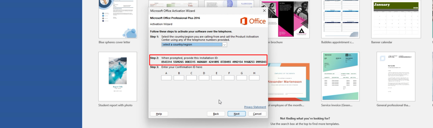Click 'Not finding what you're looking for?' text
This screenshot has height=128, width=433.
(305, 118)
